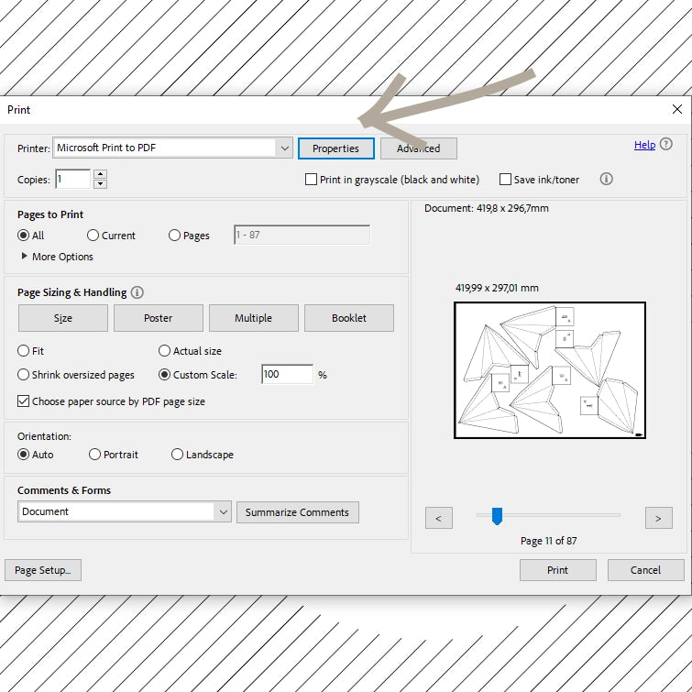Select the Poster sizing option
Viewport: 692px width, 692px height.
point(158,318)
